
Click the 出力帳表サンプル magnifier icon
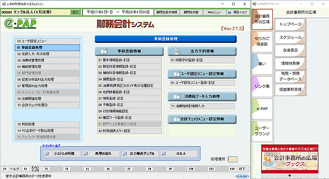tap(125, 153)
